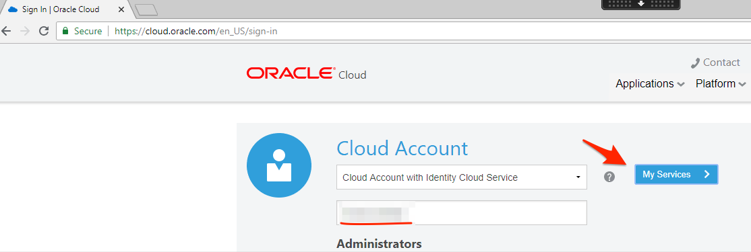Expand the Applications menu
751x252 pixels.
point(650,84)
